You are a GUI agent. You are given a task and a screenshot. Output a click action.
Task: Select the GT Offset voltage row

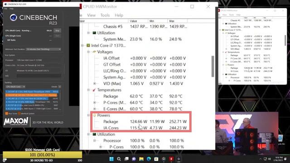coord(145,64)
